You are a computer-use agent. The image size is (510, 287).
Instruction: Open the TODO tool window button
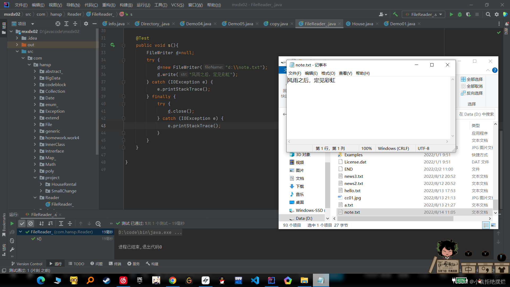coord(76,264)
